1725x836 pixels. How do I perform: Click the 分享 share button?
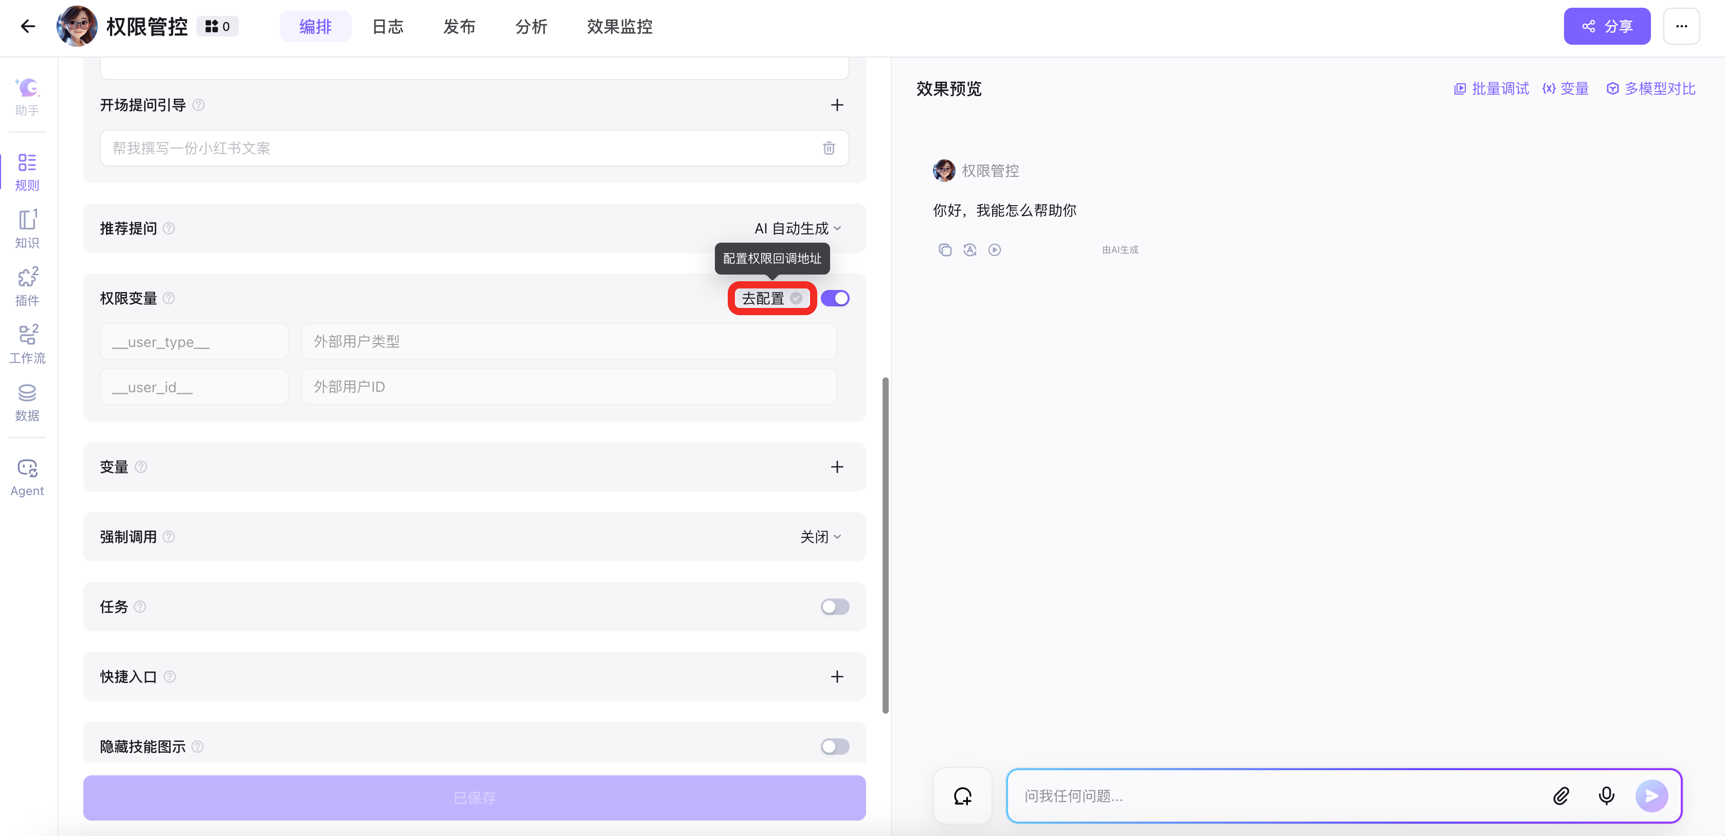1607,26
